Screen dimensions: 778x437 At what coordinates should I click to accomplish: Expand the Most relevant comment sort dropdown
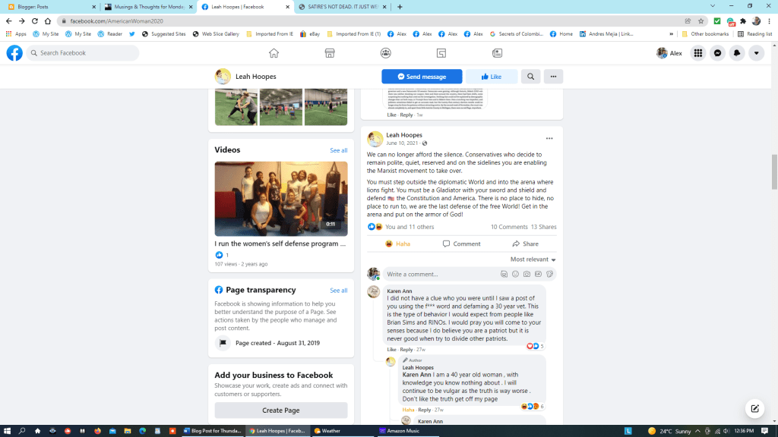tap(533, 259)
